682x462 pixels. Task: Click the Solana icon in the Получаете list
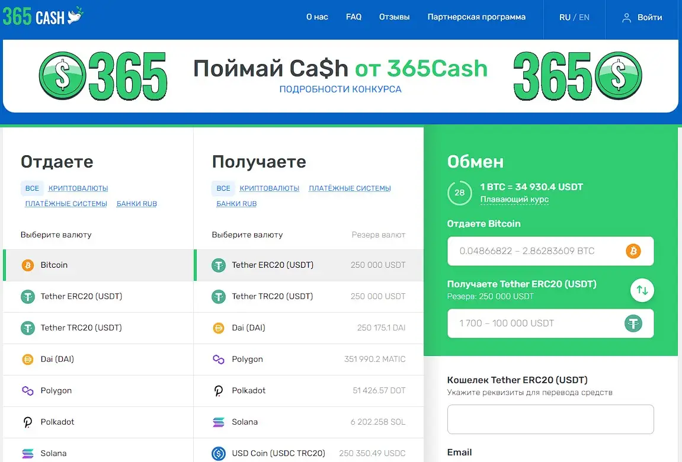coord(218,422)
